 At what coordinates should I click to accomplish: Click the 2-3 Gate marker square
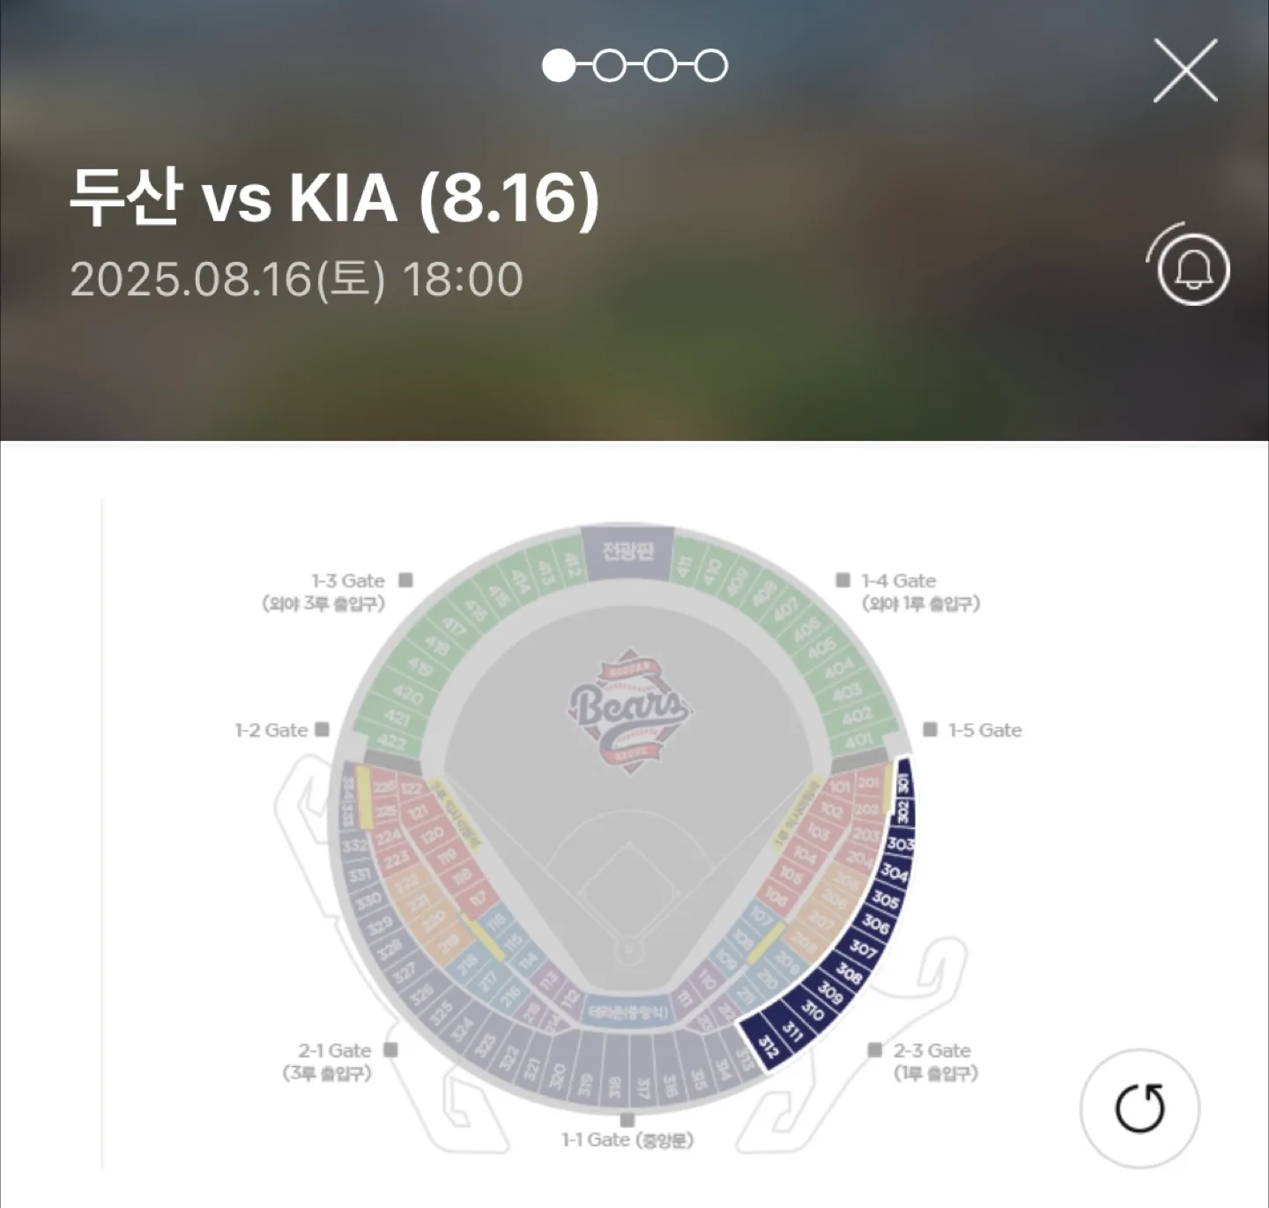874,1050
